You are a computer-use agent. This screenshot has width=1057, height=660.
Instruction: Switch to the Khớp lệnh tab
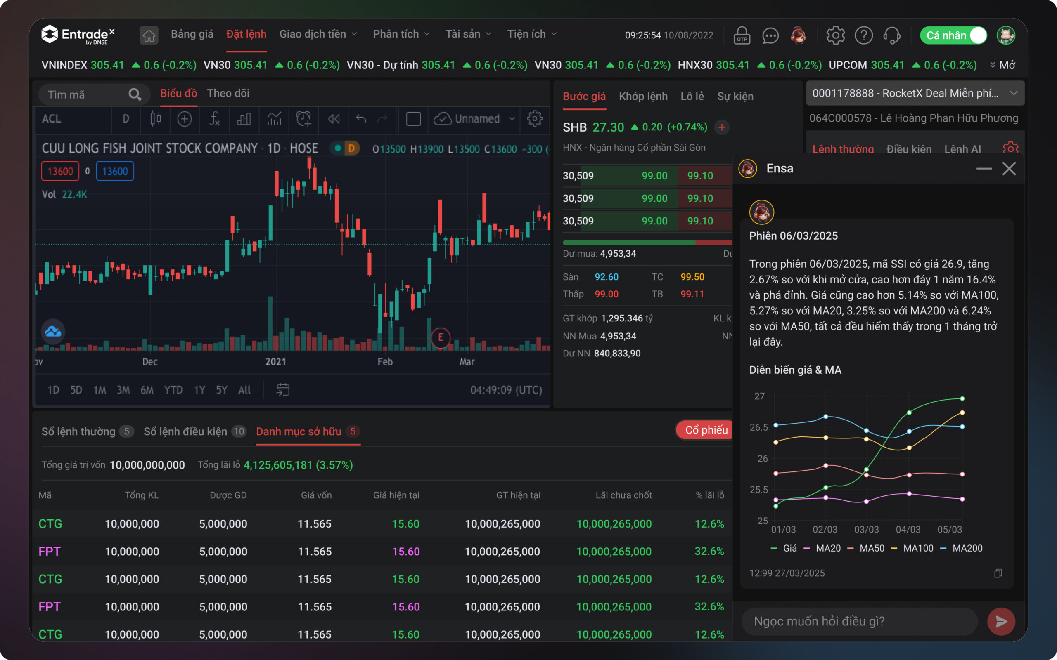click(643, 97)
